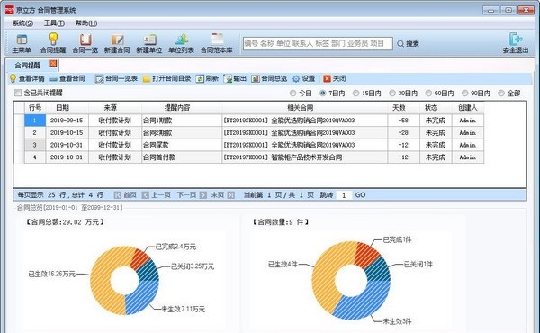The height and width of the screenshot is (333, 540).
Task: Click 智能柜产品技术开发合同 contract cell
Action: 305,157
